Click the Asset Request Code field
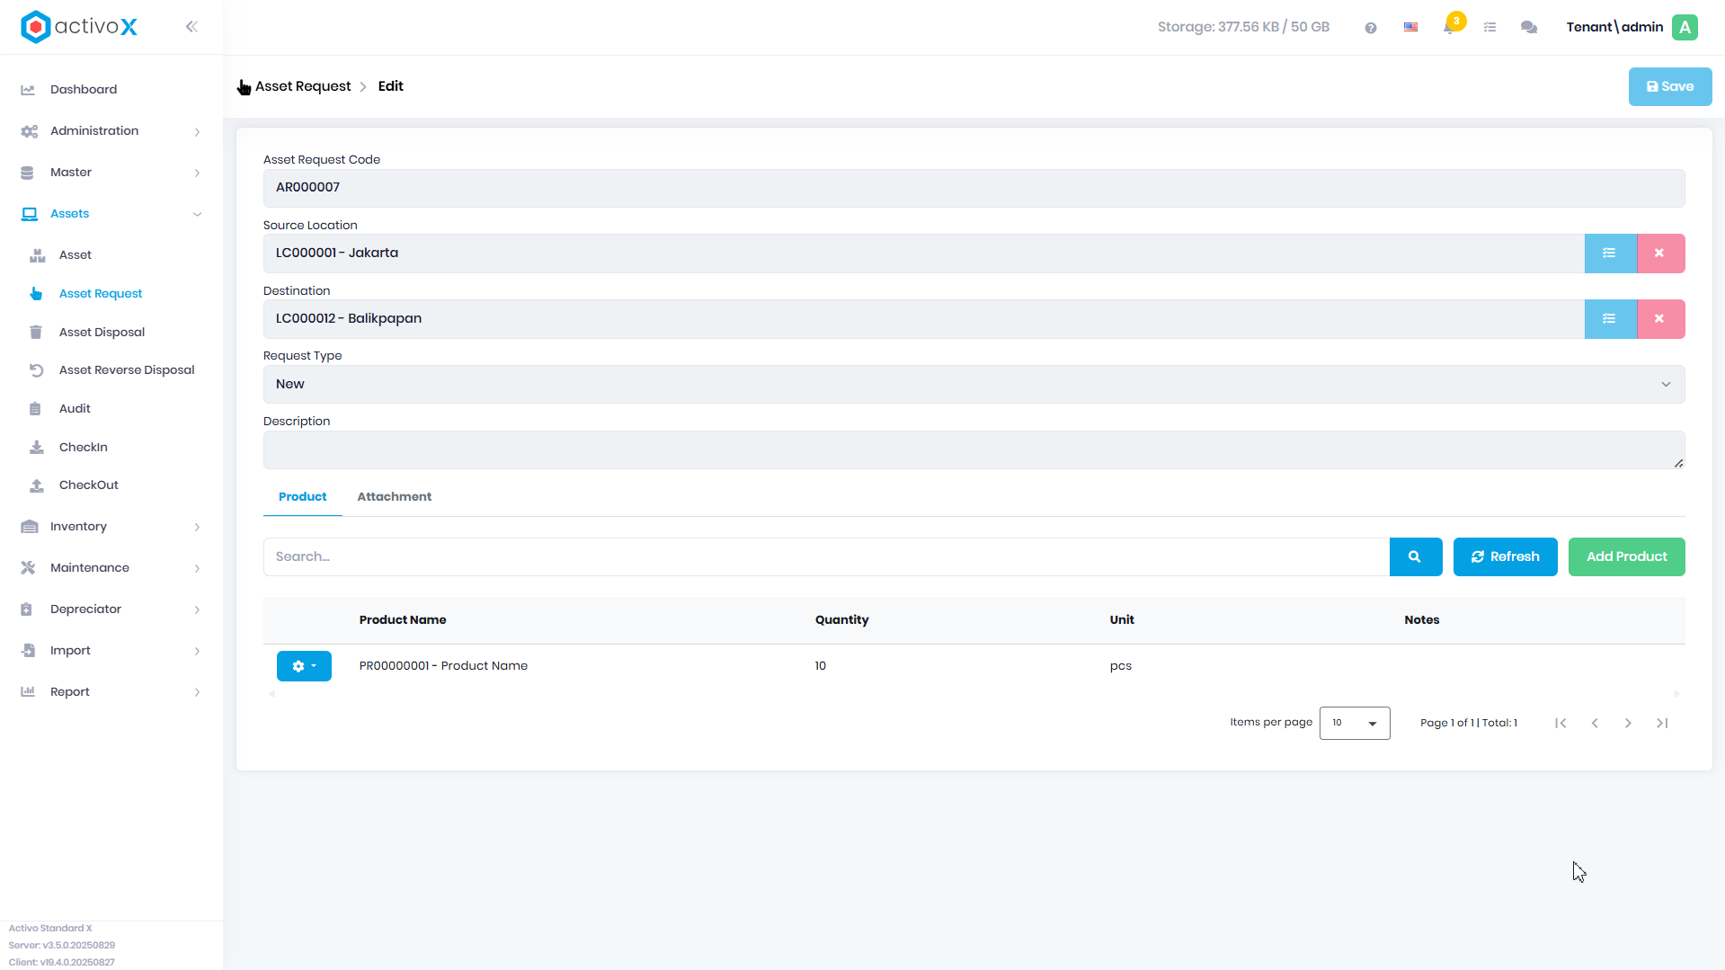This screenshot has width=1725, height=970. pyautogui.click(x=974, y=188)
